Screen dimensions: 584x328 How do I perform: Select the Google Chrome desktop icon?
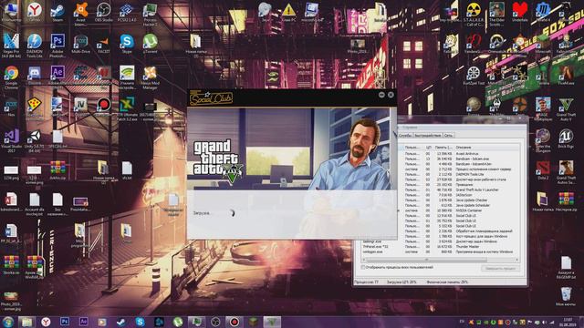coord(11,77)
